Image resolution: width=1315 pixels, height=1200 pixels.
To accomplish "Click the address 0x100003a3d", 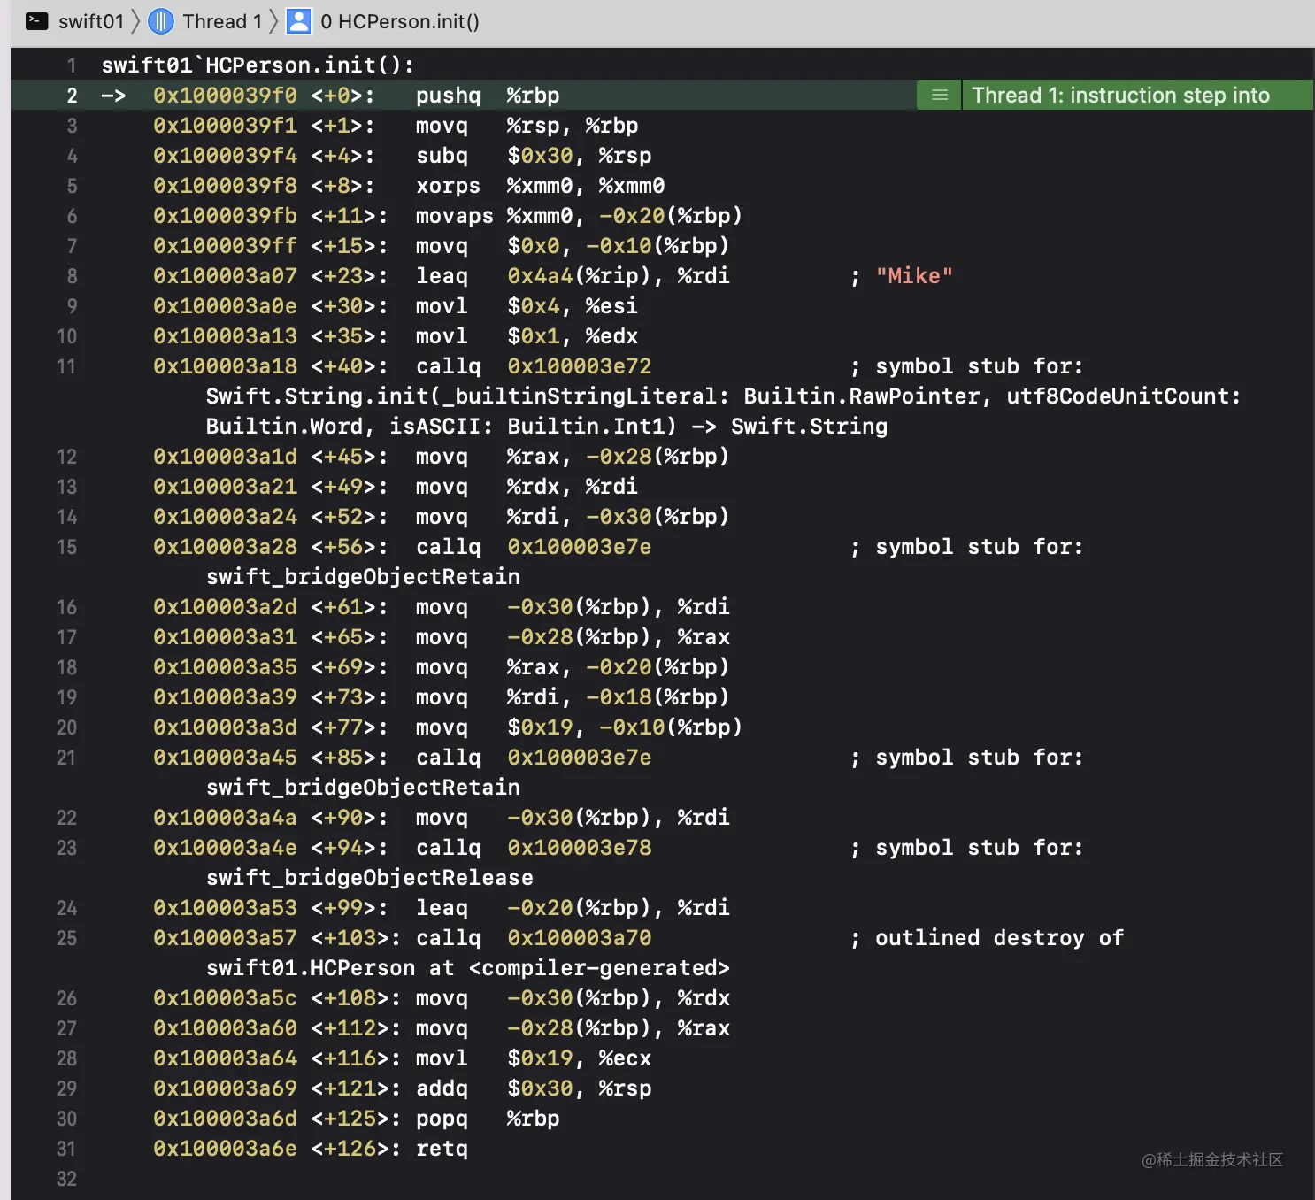I will tap(225, 727).
